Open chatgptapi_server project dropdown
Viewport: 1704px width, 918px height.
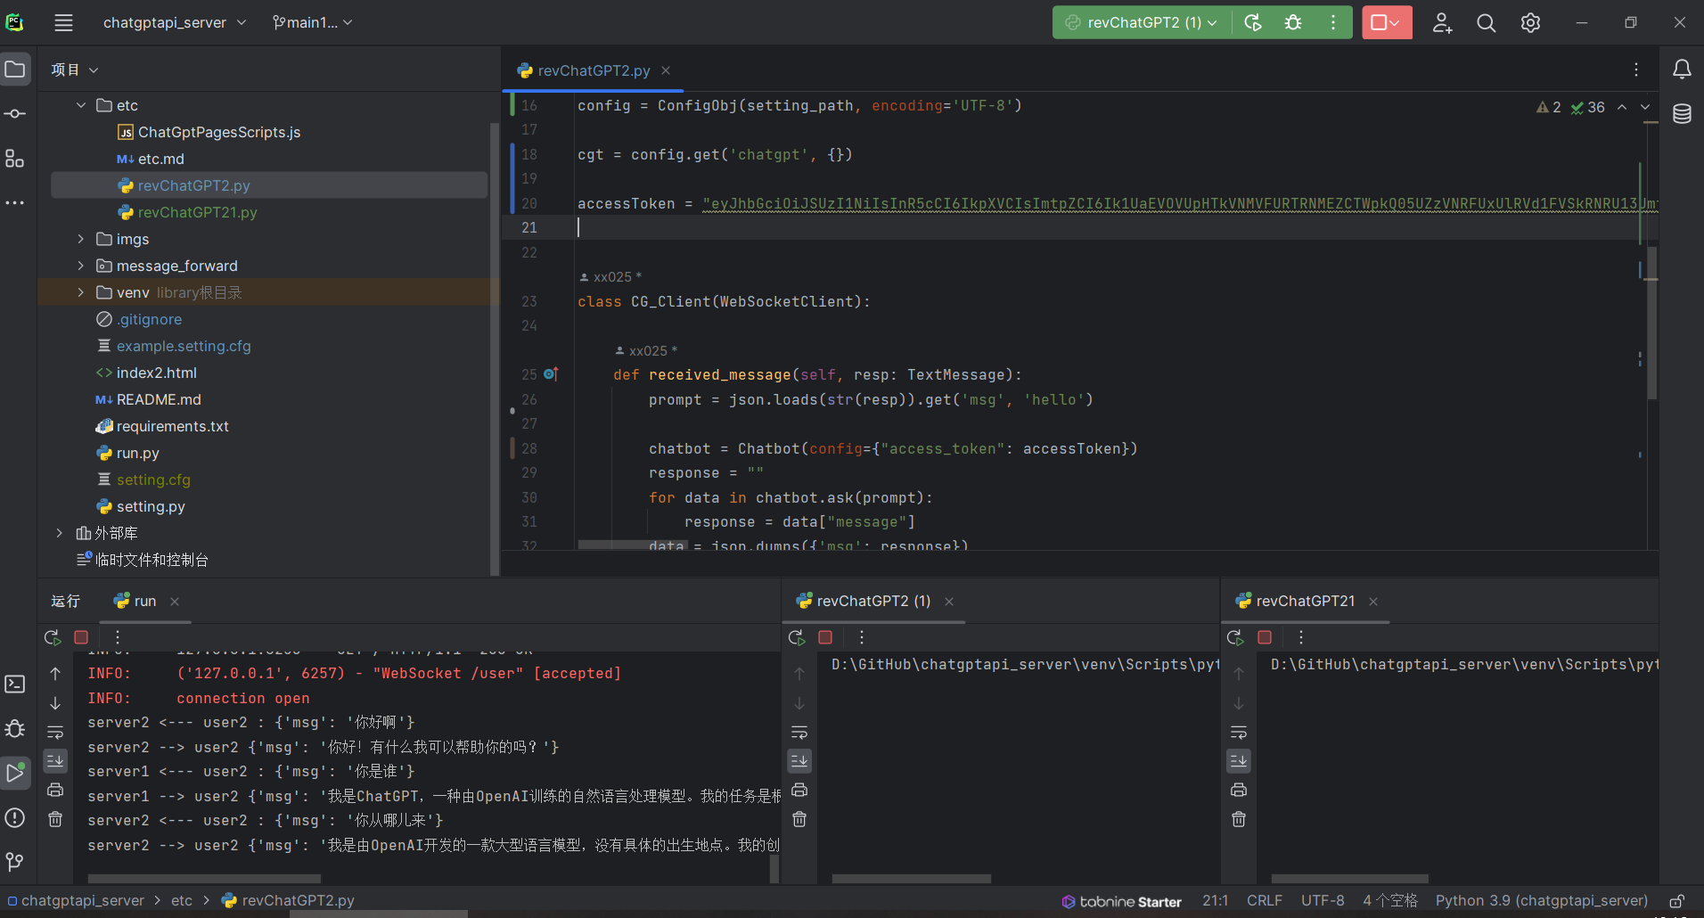pyautogui.click(x=175, y=22)
